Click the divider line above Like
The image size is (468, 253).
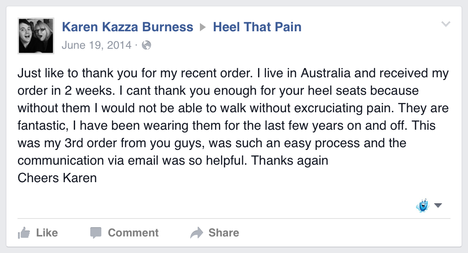234,218
